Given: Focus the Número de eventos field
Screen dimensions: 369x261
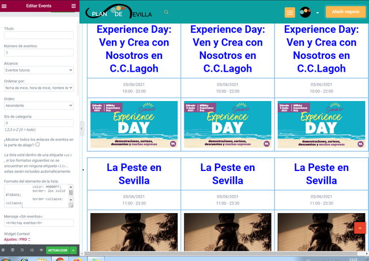Looking at the screenshot, I should 39,53.
